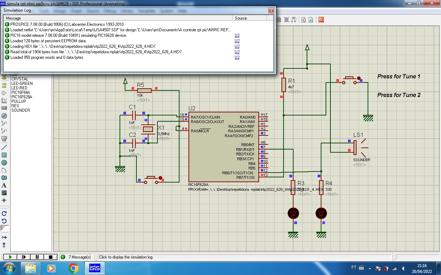
Task: Click the U2 link for 'Read total of 1904 bytes'
Action: (x=237, y=52)
